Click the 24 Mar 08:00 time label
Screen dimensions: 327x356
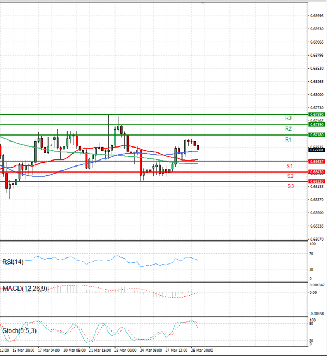click(151, 351)
